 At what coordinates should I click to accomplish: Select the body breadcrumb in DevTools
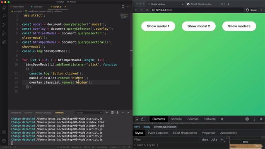pyautogui.click(x=147, y=127)
